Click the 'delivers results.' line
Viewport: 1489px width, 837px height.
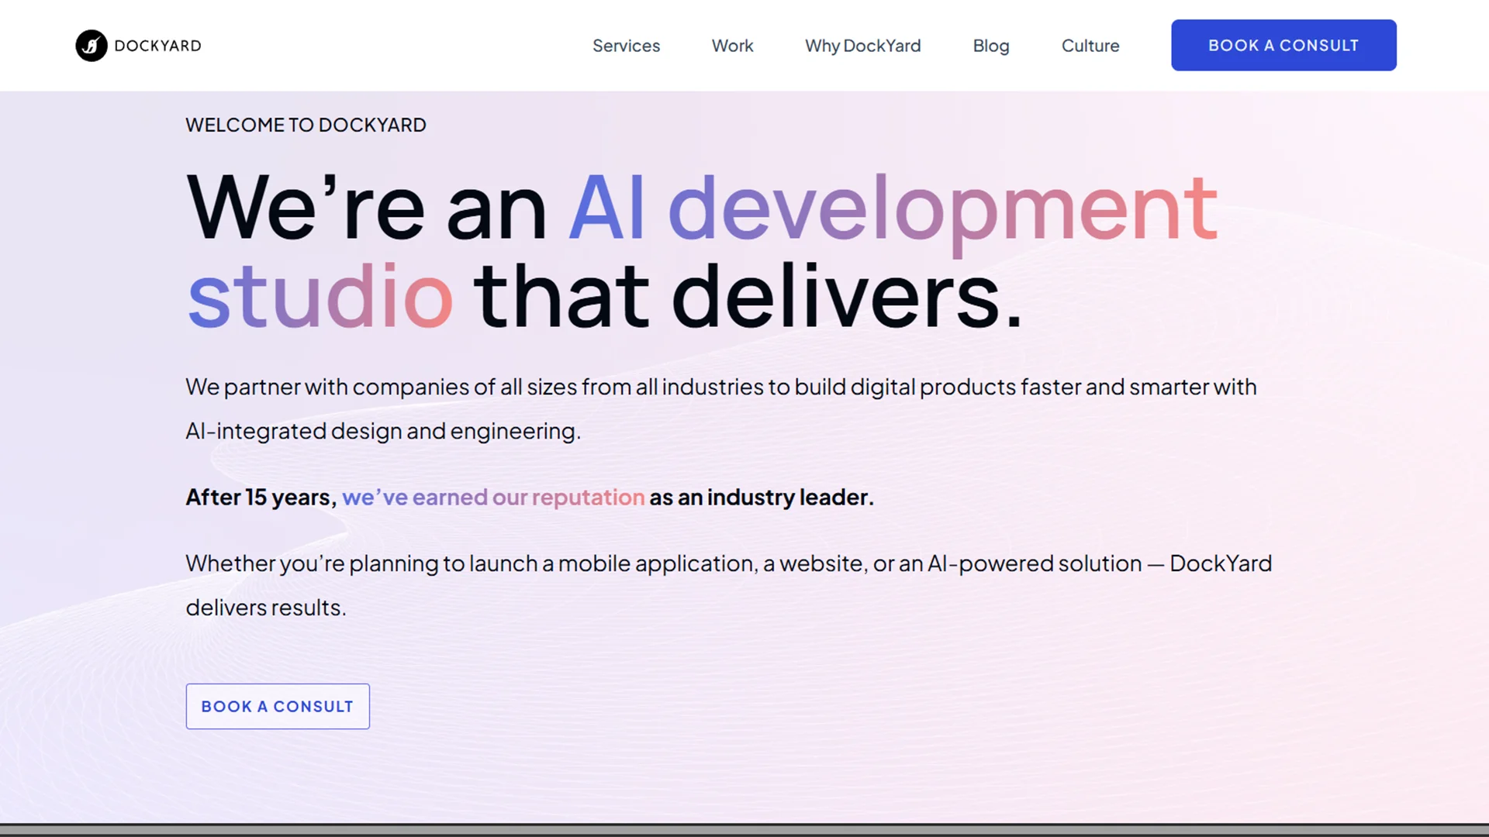(x=266, y=608)
